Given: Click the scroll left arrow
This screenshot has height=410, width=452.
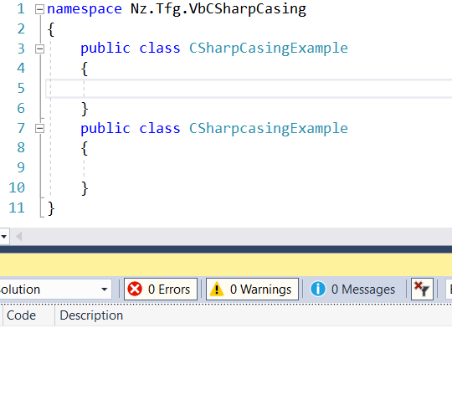Looking at the screenshot, I should tap(18, 237).
